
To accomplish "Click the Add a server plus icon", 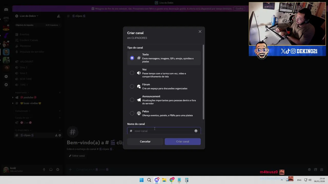I will (x=6, y=76).
